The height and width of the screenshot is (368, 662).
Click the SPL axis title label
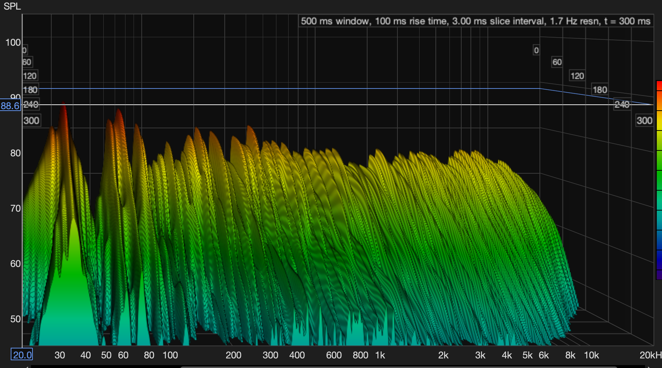pyautogui.click(x=12, y=6)
